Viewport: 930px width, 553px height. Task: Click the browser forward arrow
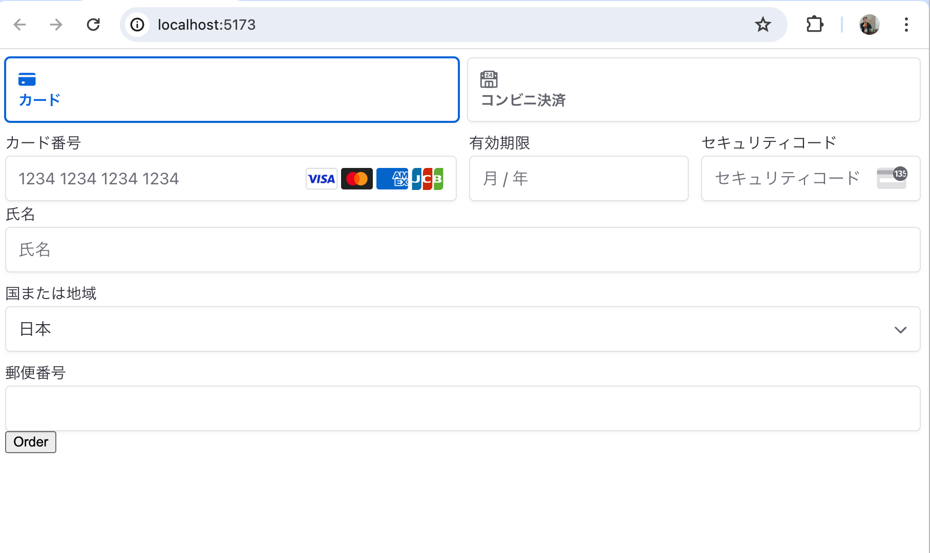pos(56,25)
